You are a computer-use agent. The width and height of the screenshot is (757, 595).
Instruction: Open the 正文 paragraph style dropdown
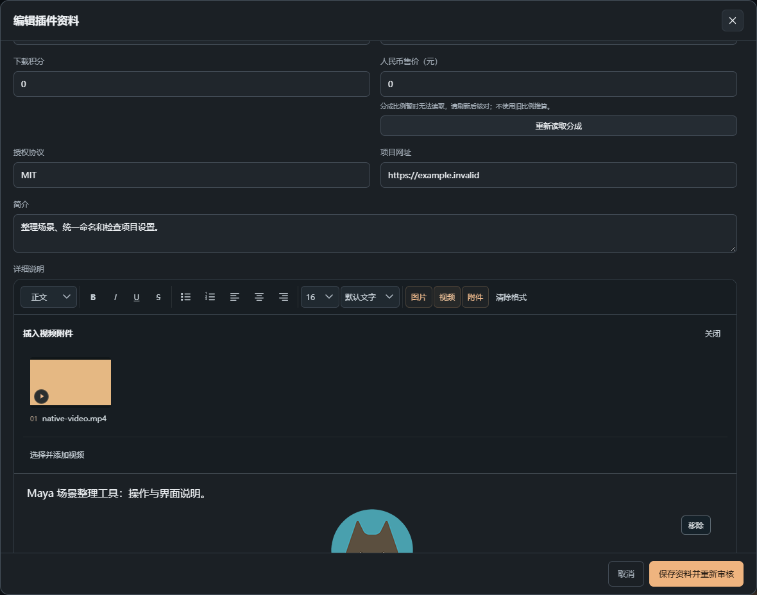(49, 297)
